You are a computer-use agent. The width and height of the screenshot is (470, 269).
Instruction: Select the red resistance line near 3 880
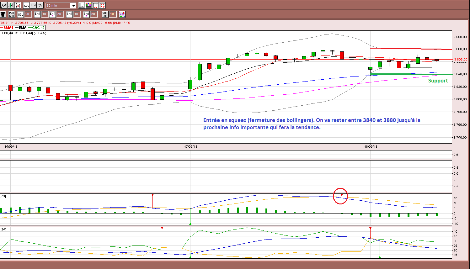pos(411,49)
